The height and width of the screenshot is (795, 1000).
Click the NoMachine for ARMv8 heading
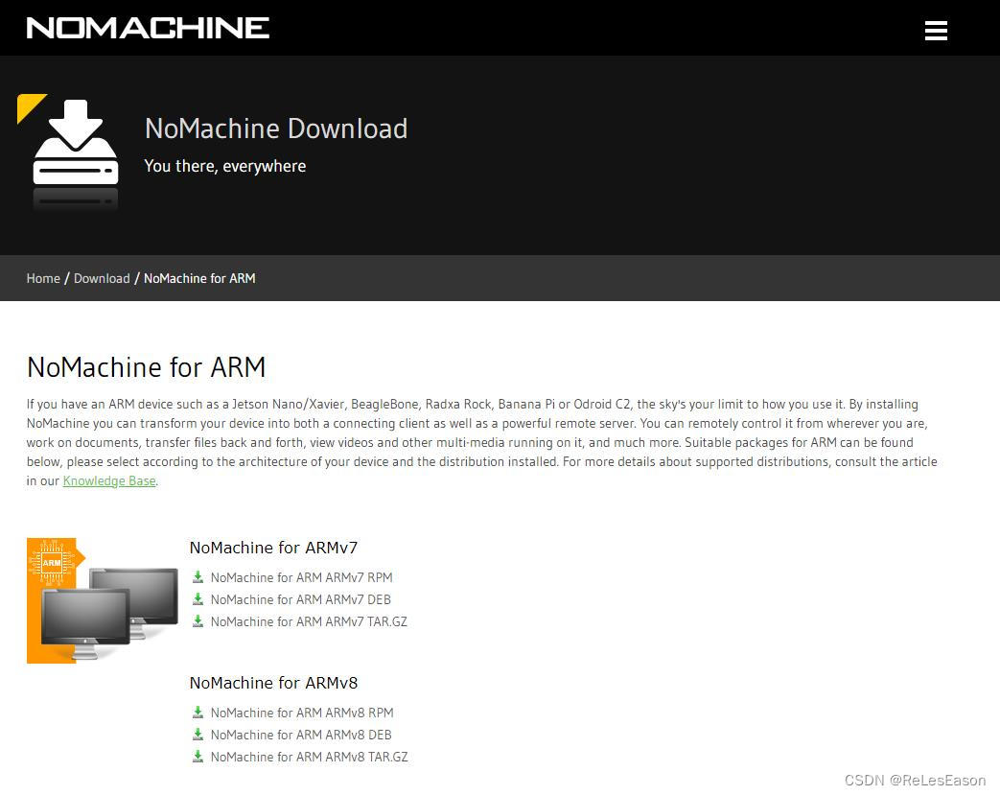tap(273, 683)
